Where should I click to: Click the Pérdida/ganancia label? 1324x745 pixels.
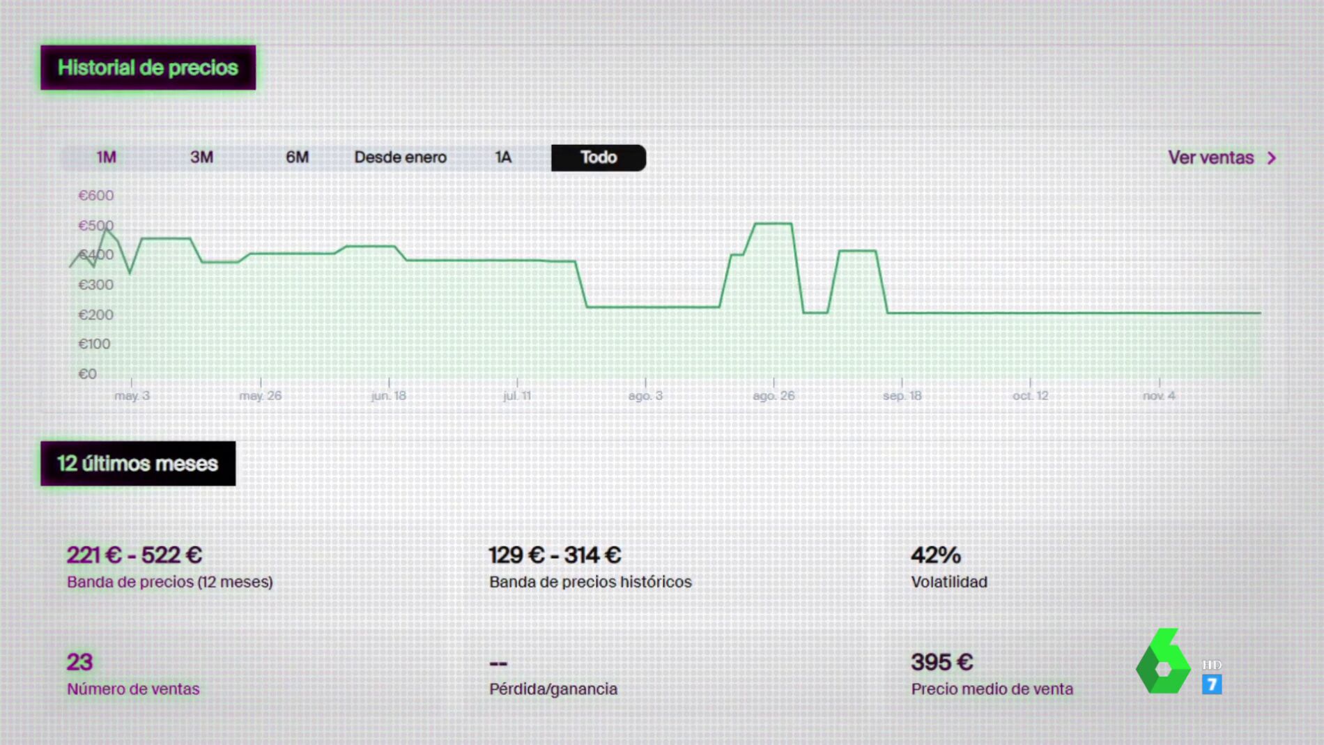click(553, 689)
